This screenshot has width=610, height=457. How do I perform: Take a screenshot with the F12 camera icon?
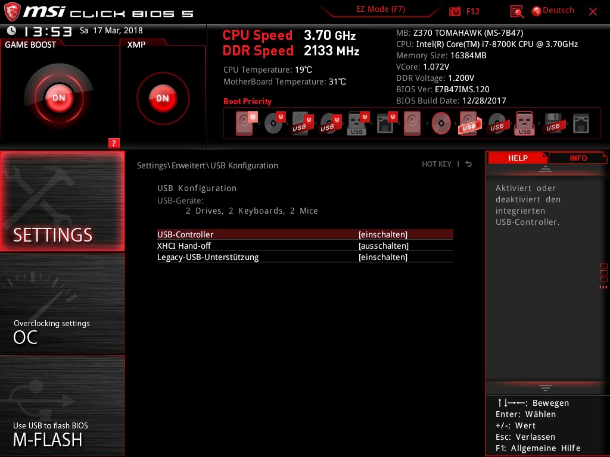click(455, 11)
